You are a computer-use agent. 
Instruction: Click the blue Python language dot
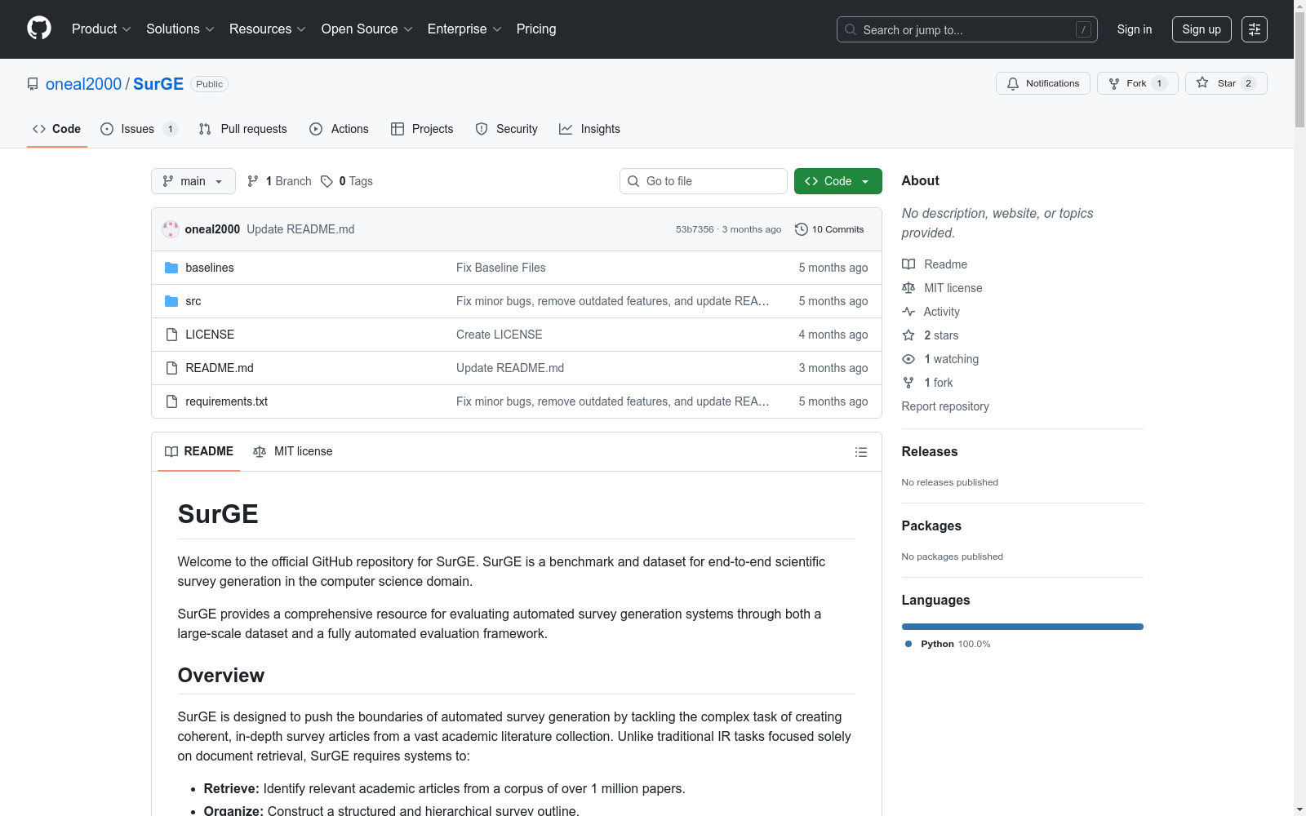tap(908, 644)
